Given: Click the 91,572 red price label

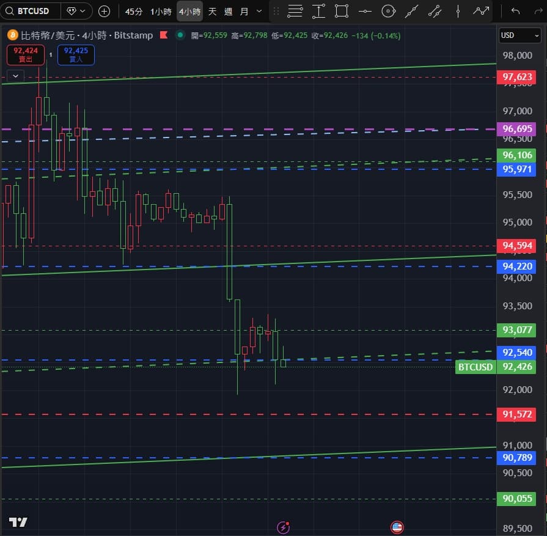Looking at the screenshot, I should 516,414.
